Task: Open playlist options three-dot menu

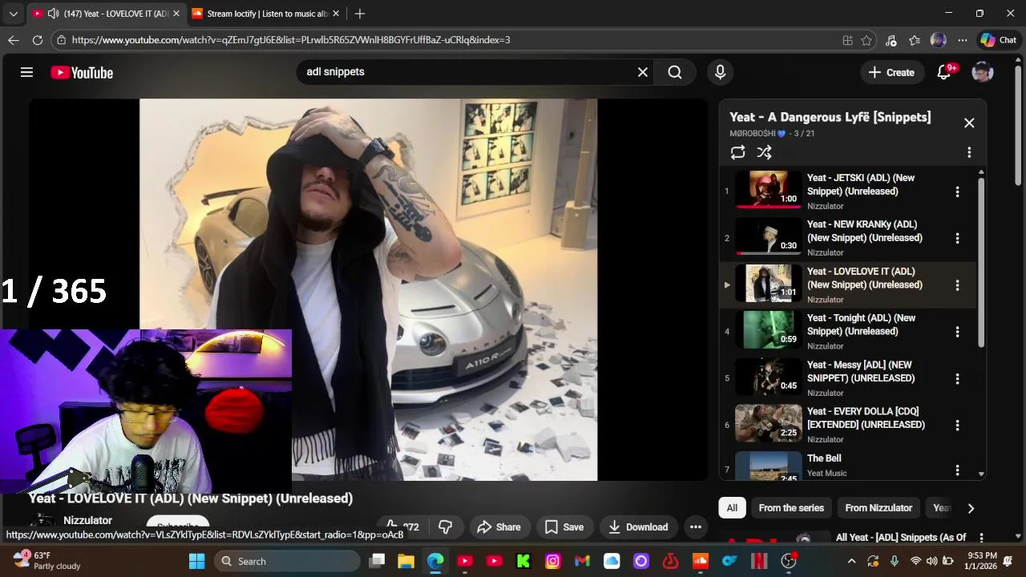Action: 969,152
